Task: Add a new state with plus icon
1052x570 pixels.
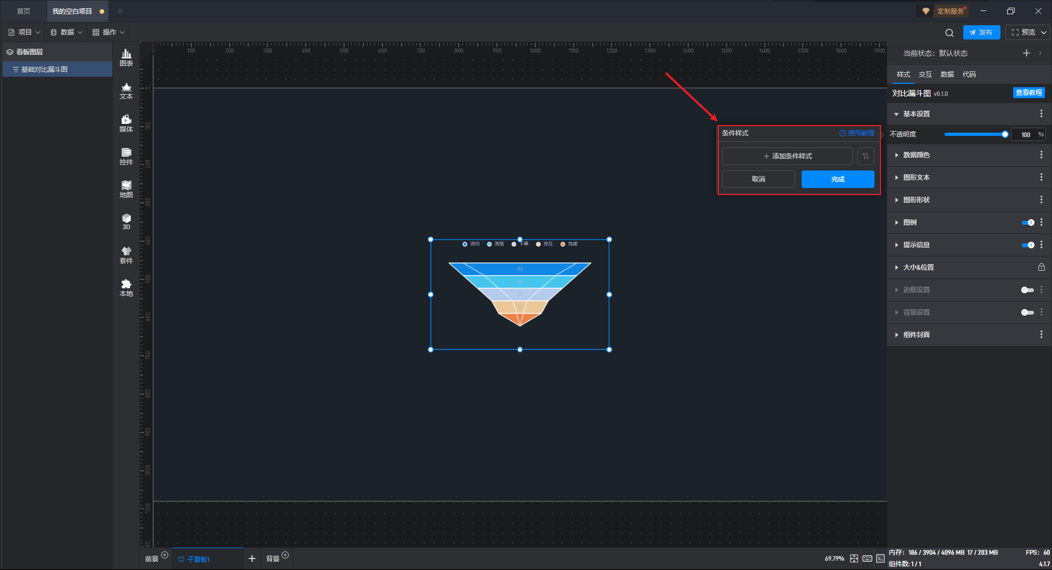Action: pos(1026,53)
